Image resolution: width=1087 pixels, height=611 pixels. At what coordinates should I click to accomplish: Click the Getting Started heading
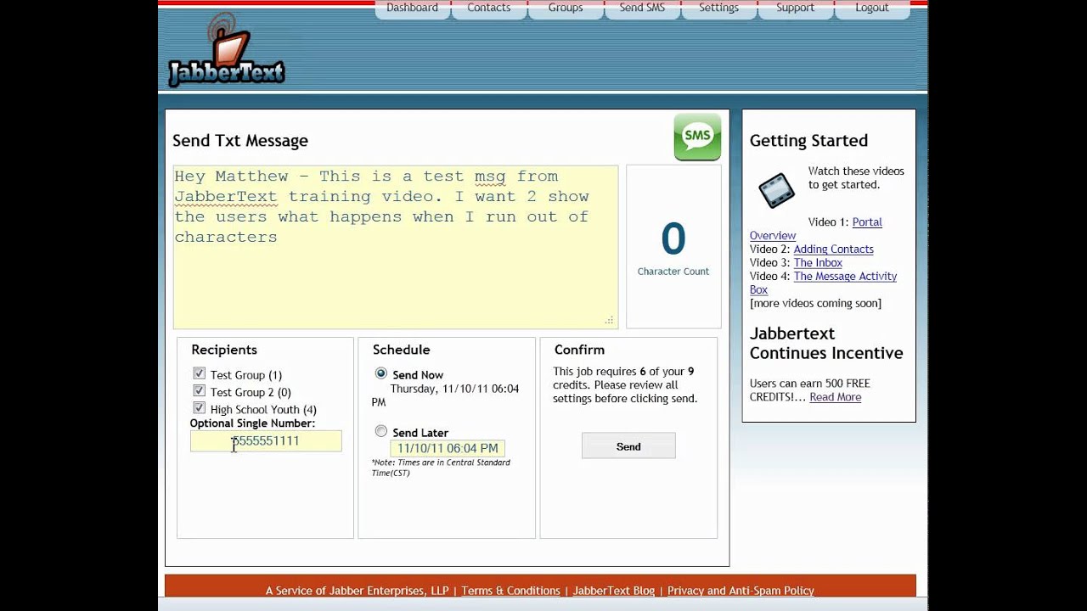(x=808, y=141)
